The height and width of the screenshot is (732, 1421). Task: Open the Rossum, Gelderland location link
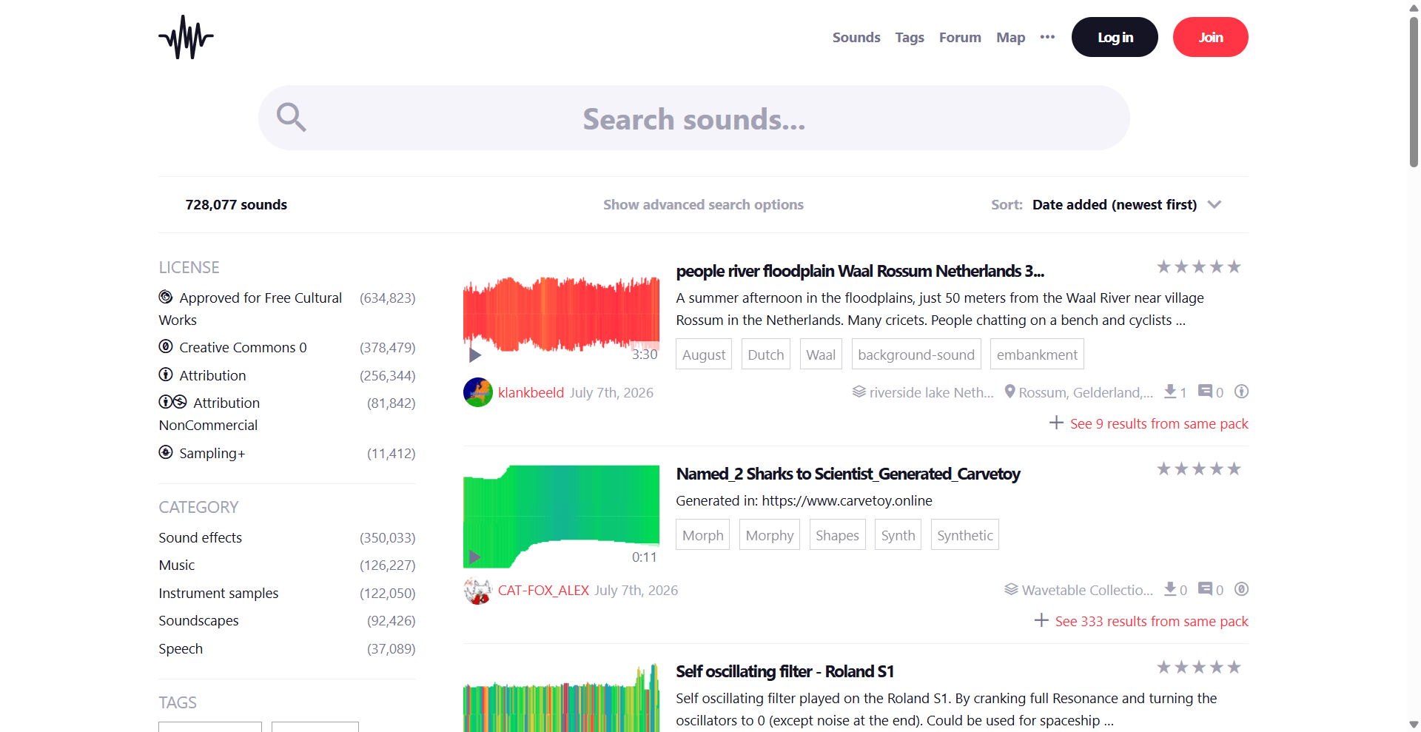click(x=1086, y=392)
